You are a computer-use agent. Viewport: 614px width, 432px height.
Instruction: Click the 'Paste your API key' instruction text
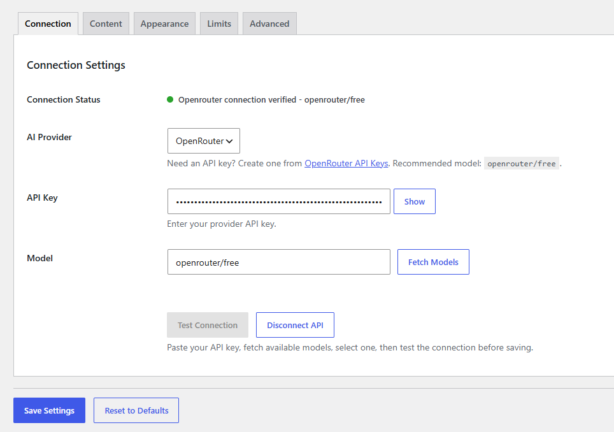coord(350,347)
